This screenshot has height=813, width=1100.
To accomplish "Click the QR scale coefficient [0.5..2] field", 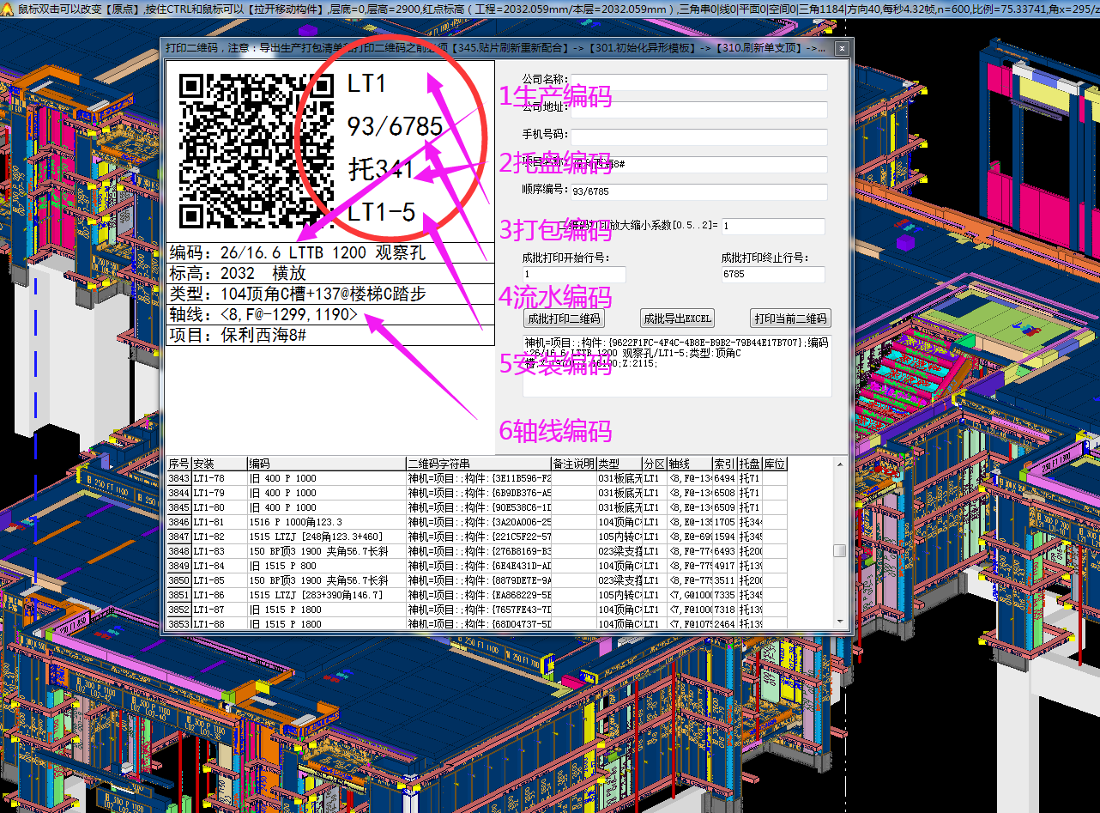I will pos(773,227).
